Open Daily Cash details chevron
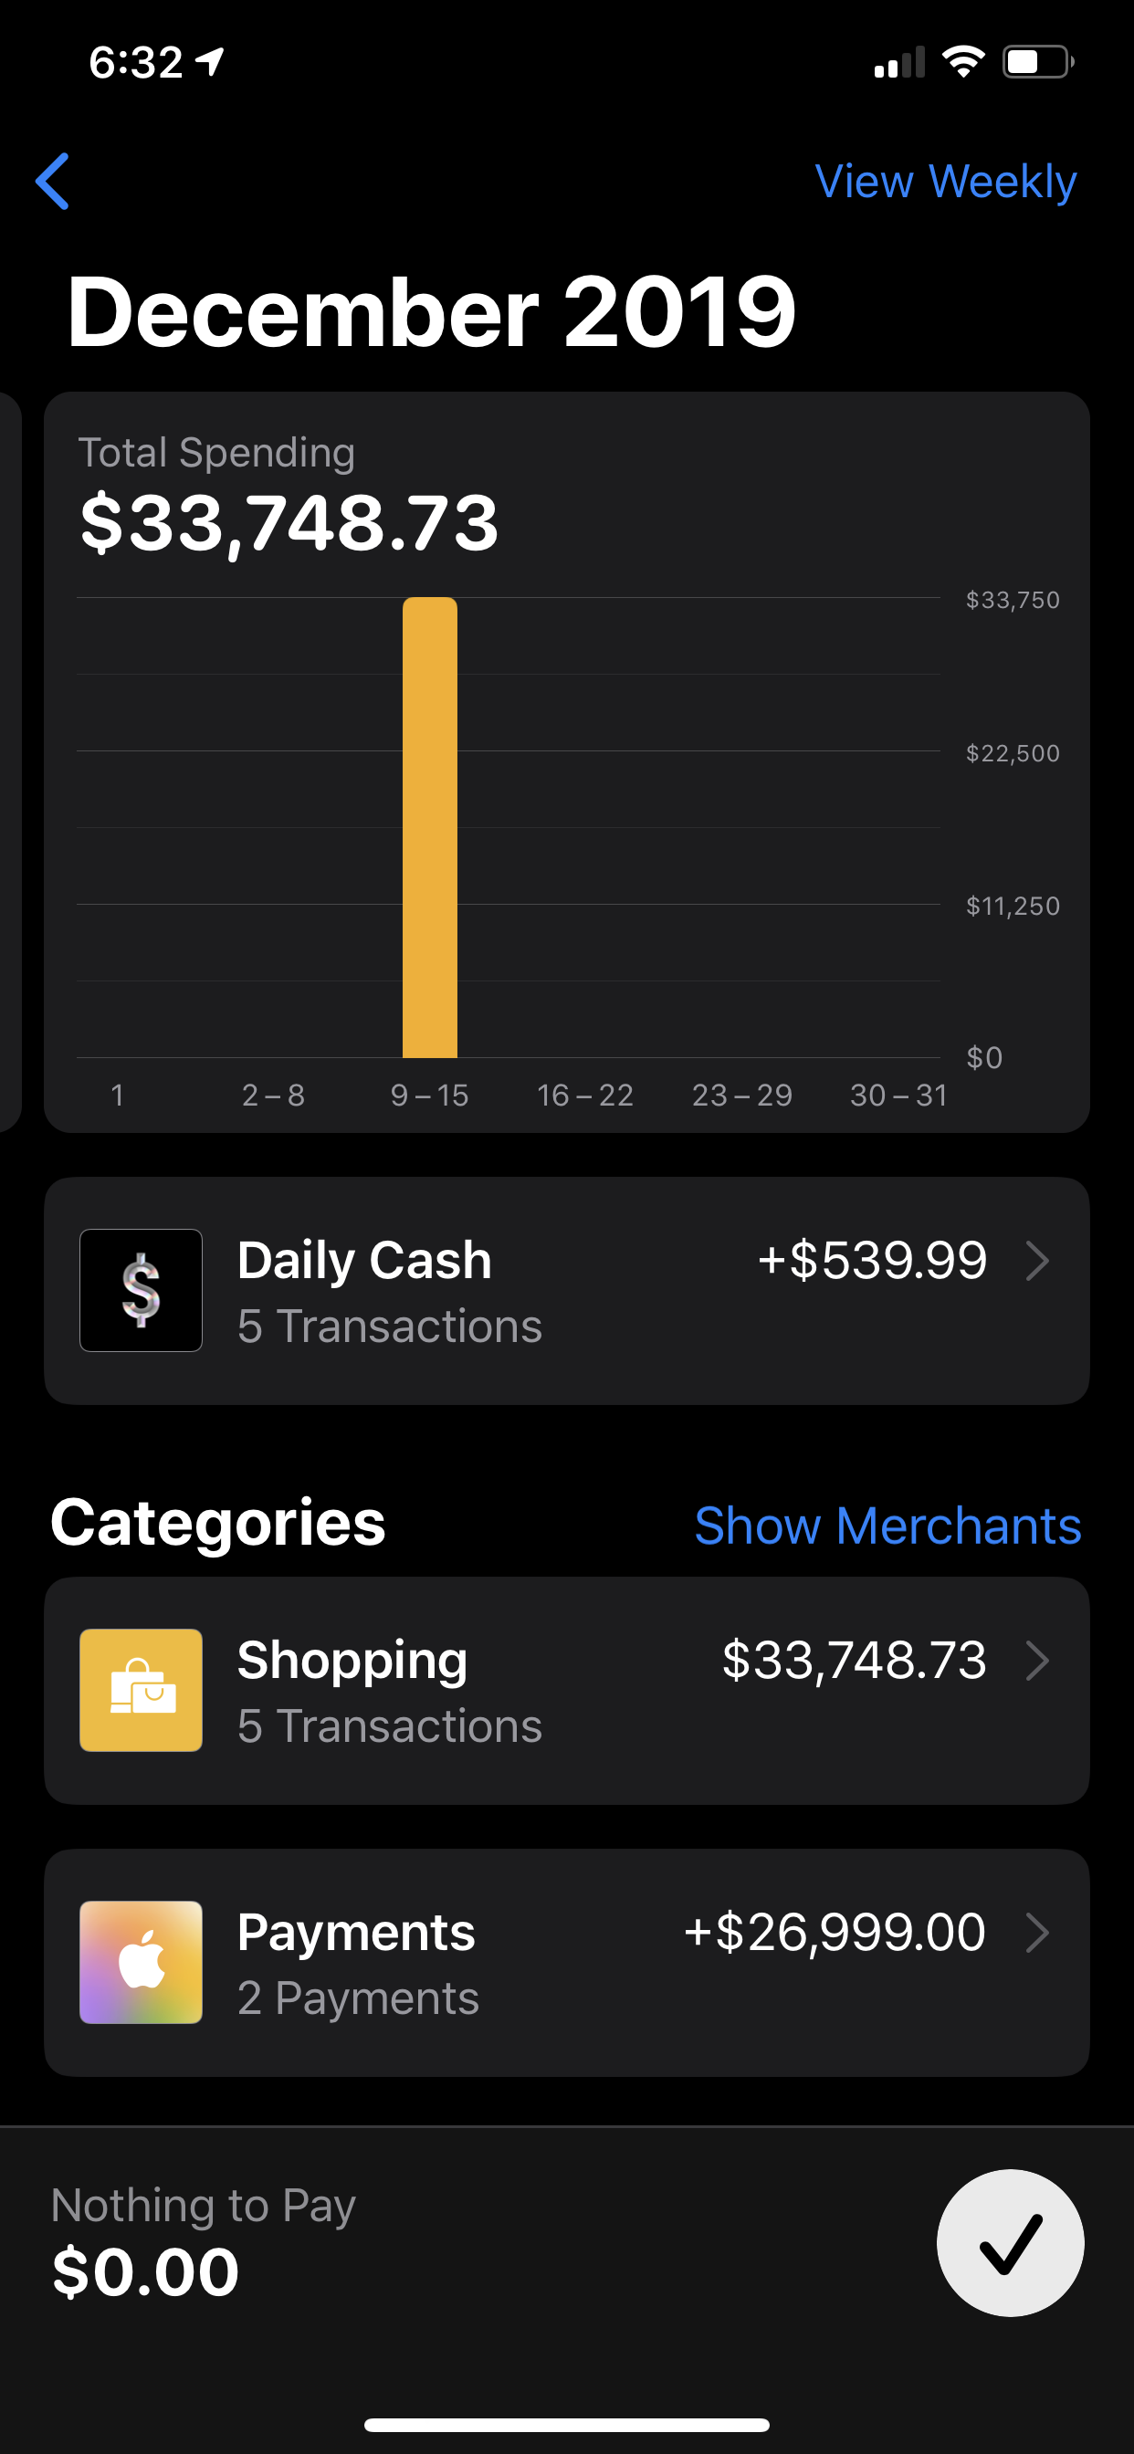The image size is (1134, 2454). (x=1038, y=1262)
